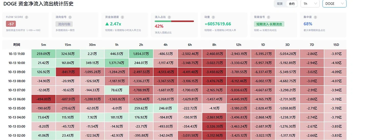Click the help icon next to 动量
This screenshot has width=374, height=140.
[x=213, y=17]
